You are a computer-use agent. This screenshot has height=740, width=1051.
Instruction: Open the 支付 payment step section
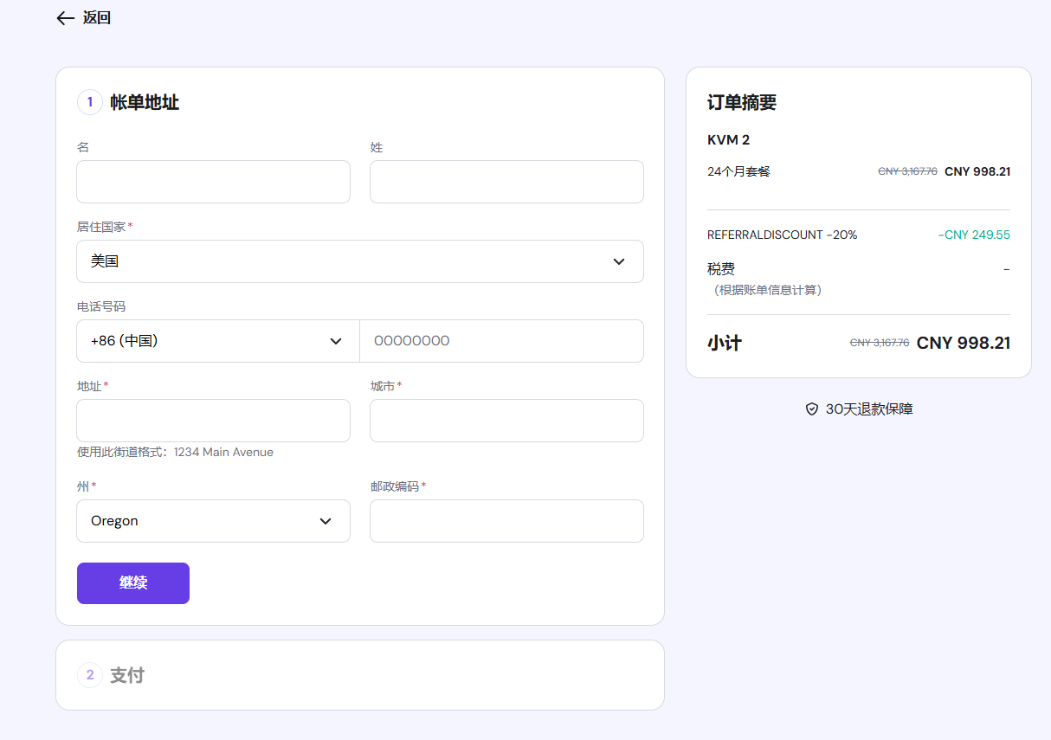[127, 675]
